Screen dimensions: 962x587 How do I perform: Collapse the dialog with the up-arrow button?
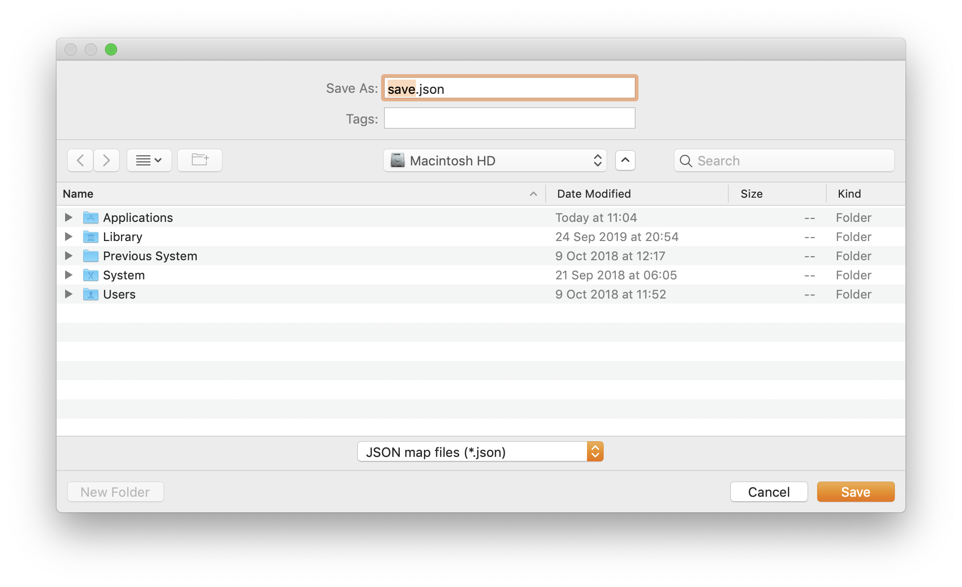625,160
